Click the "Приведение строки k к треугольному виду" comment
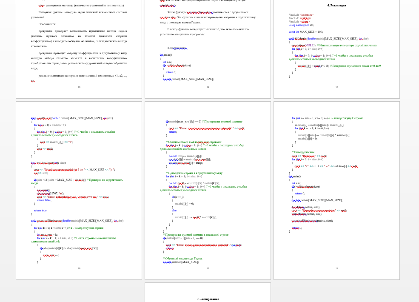The height and width of the screenshot is (302, 419). pos(194,173)
